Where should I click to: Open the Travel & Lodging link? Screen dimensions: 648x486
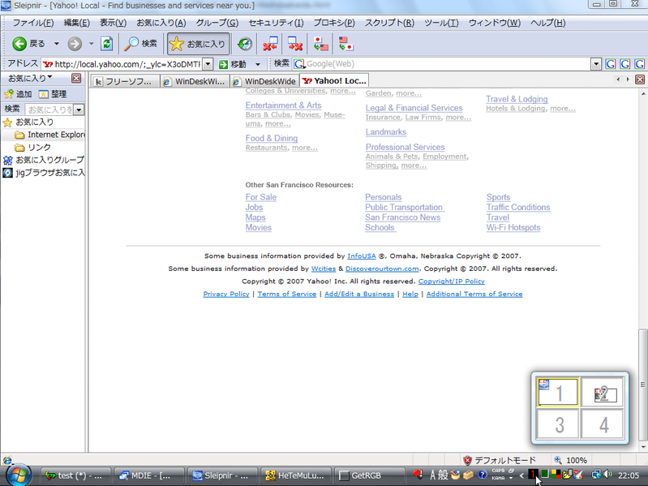(517, 99)
